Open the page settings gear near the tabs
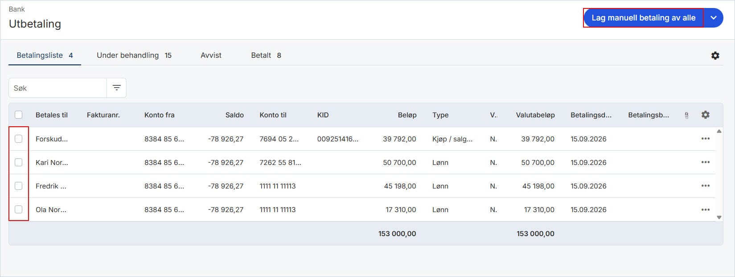Screen dimensions: 735x277 point(715,56)
